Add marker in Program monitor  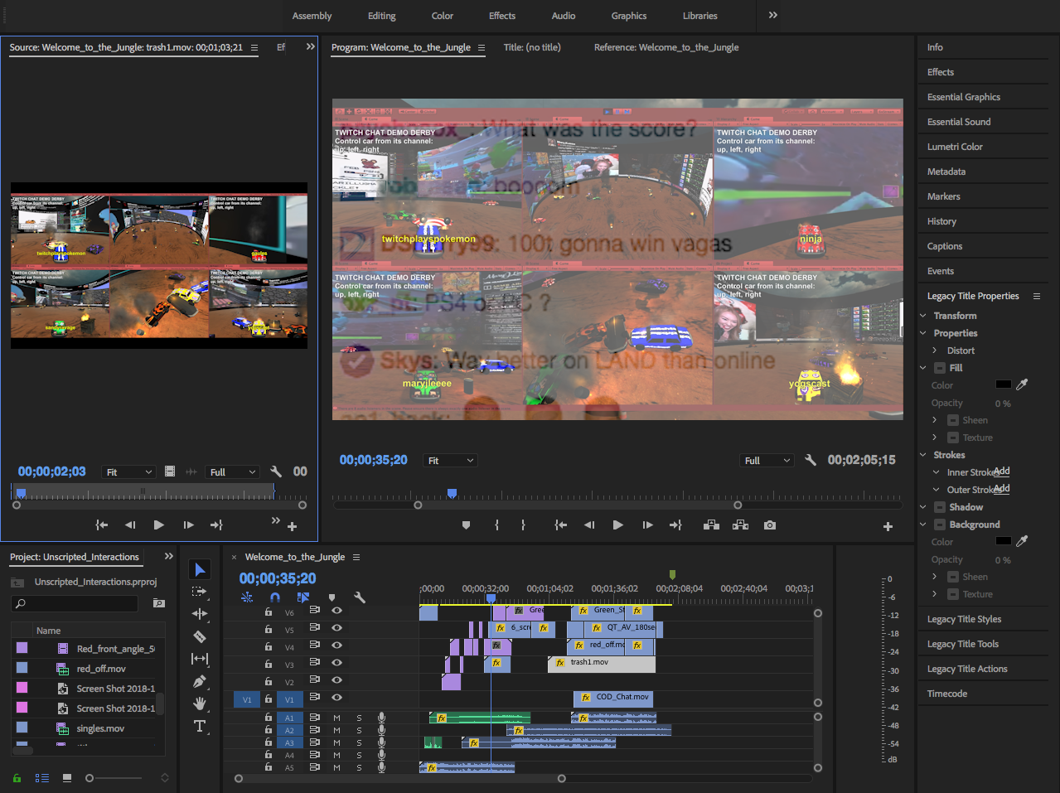click(466, 525)
